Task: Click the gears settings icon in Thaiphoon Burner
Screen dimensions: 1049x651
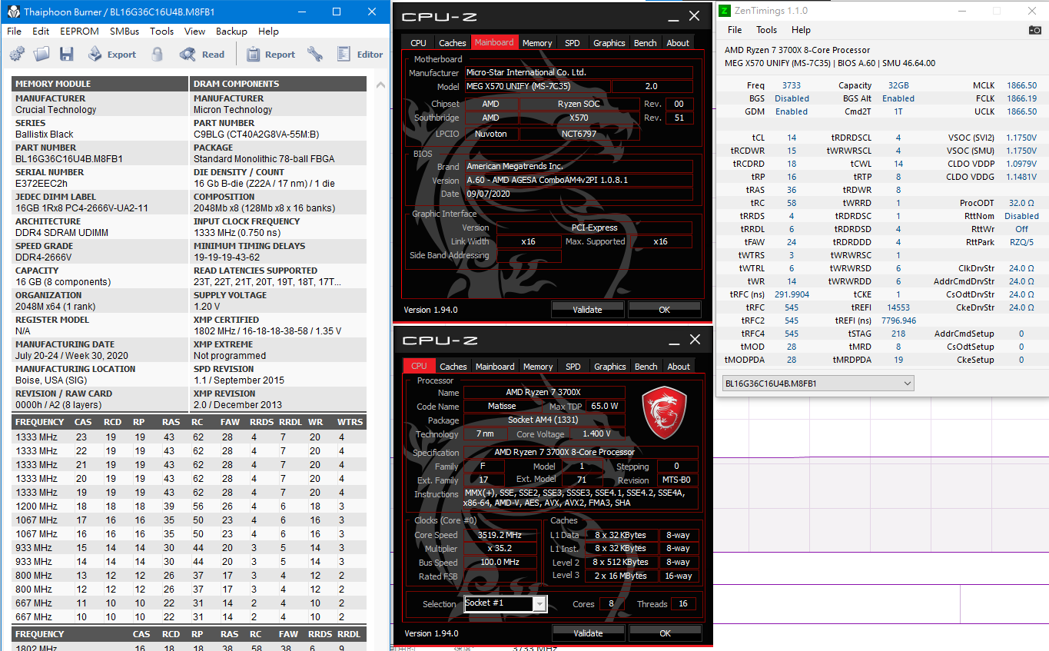Action: [x=17, y=55]
